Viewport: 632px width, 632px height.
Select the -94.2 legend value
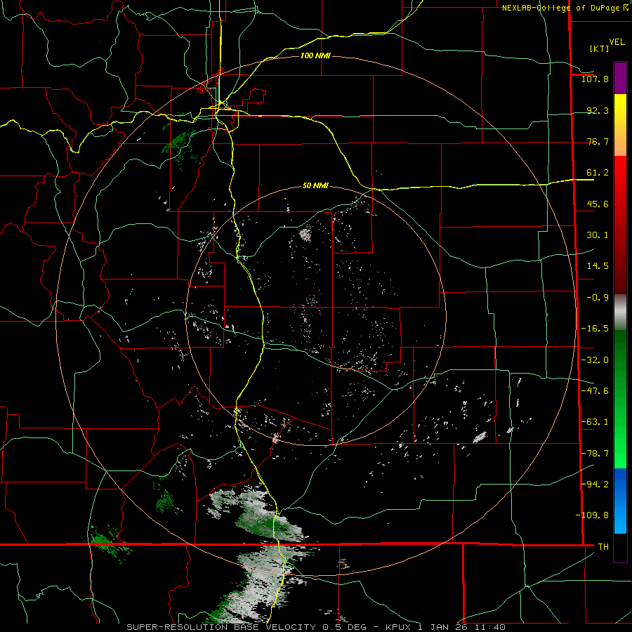[595, 484]
